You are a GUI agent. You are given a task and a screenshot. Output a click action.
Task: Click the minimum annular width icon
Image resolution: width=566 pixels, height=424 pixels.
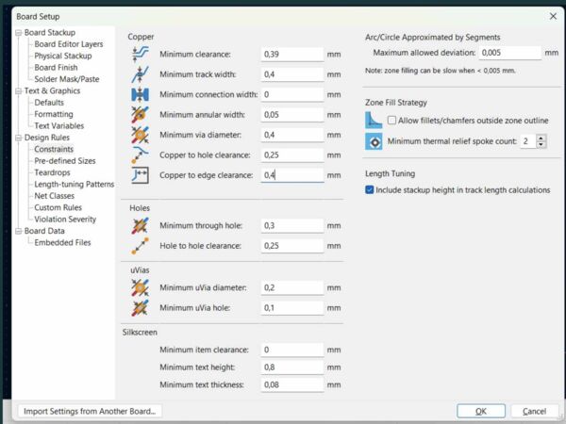(141, 115)
